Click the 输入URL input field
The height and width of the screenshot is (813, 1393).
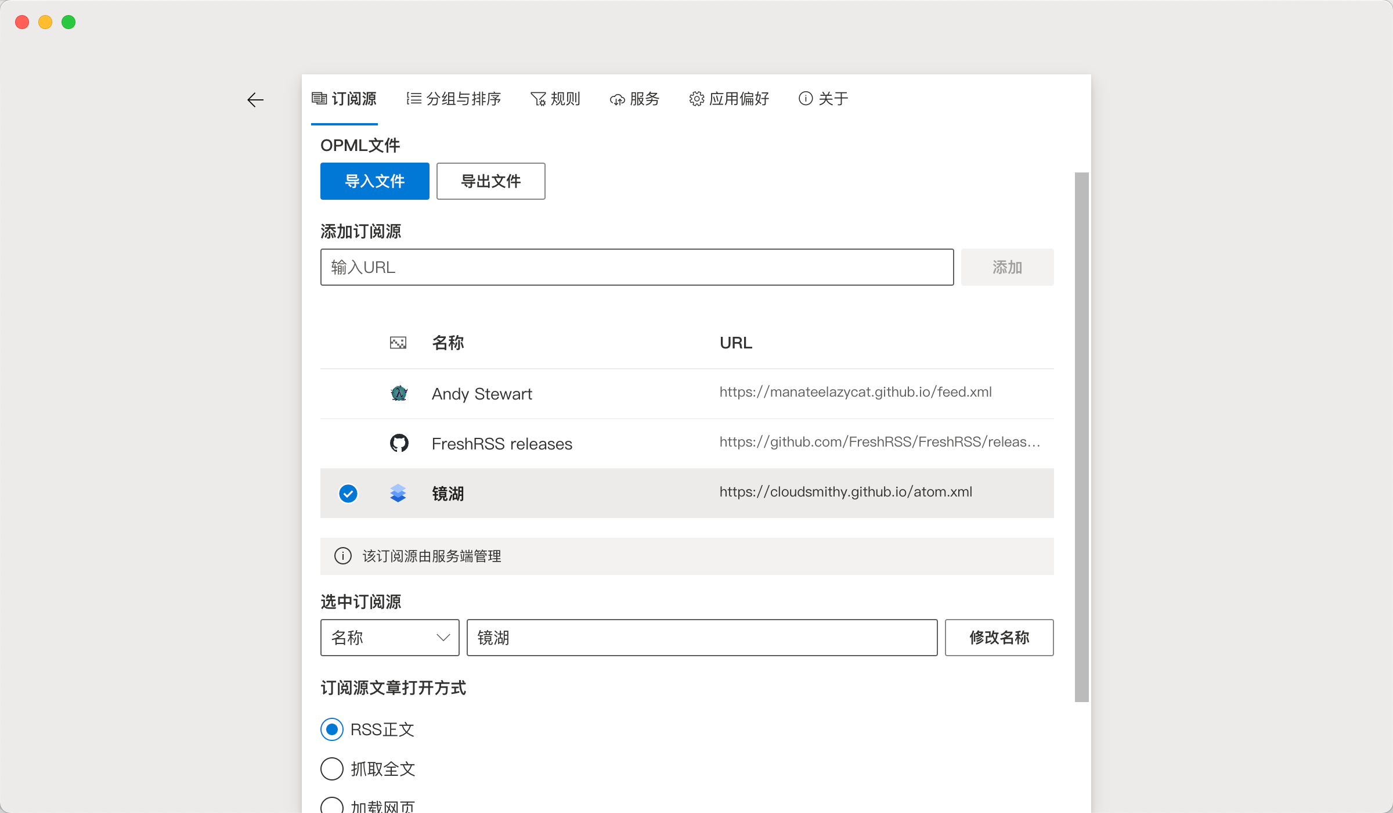[x=637, y=267]
